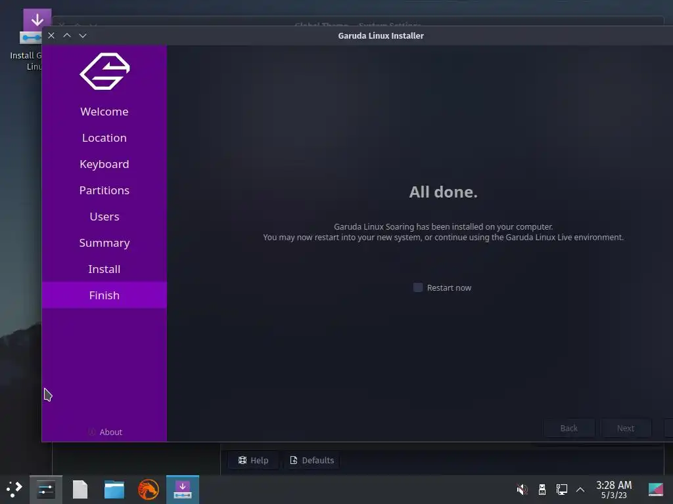Click the Garuda Linux Installer window title
This screenshot has width=673, height=504.
click(x=381, y=35)
